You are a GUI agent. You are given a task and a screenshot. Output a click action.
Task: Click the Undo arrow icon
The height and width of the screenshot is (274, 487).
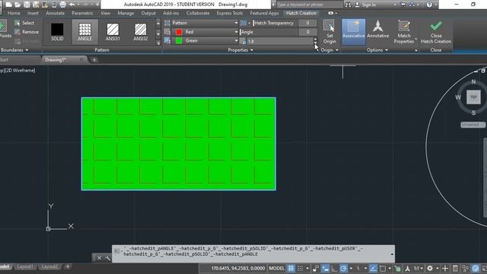(x=72, y=5)
